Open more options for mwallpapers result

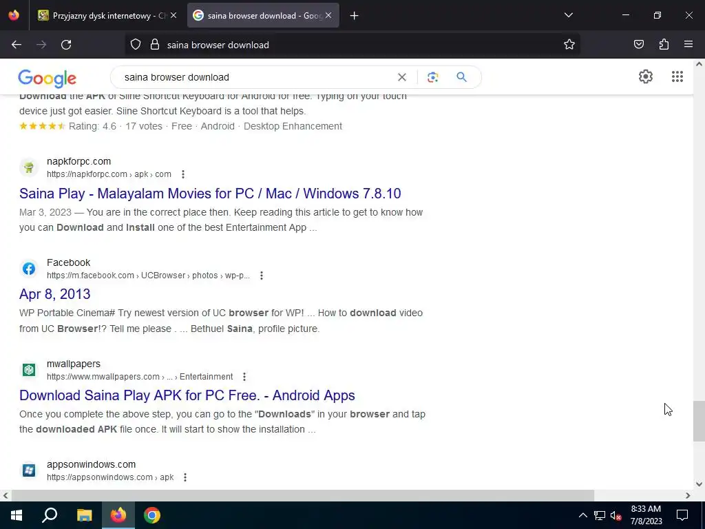244,377
